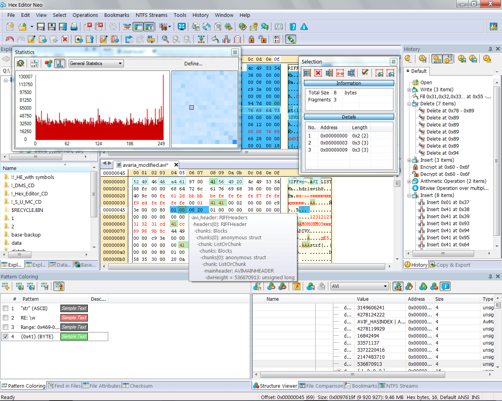Screen dimensions: 502x401
Task: Click the Information header bar in Selection
Action: pyautogui.click(x=349, y=83)
